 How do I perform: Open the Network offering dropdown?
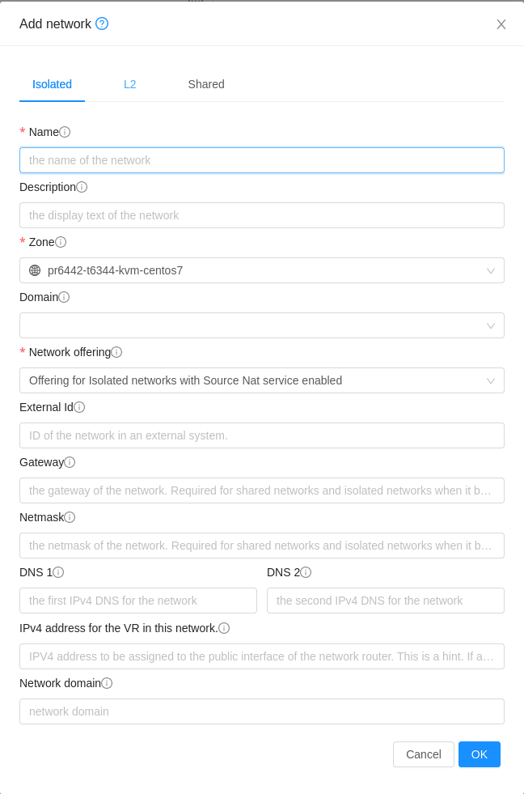pos(491,380)
